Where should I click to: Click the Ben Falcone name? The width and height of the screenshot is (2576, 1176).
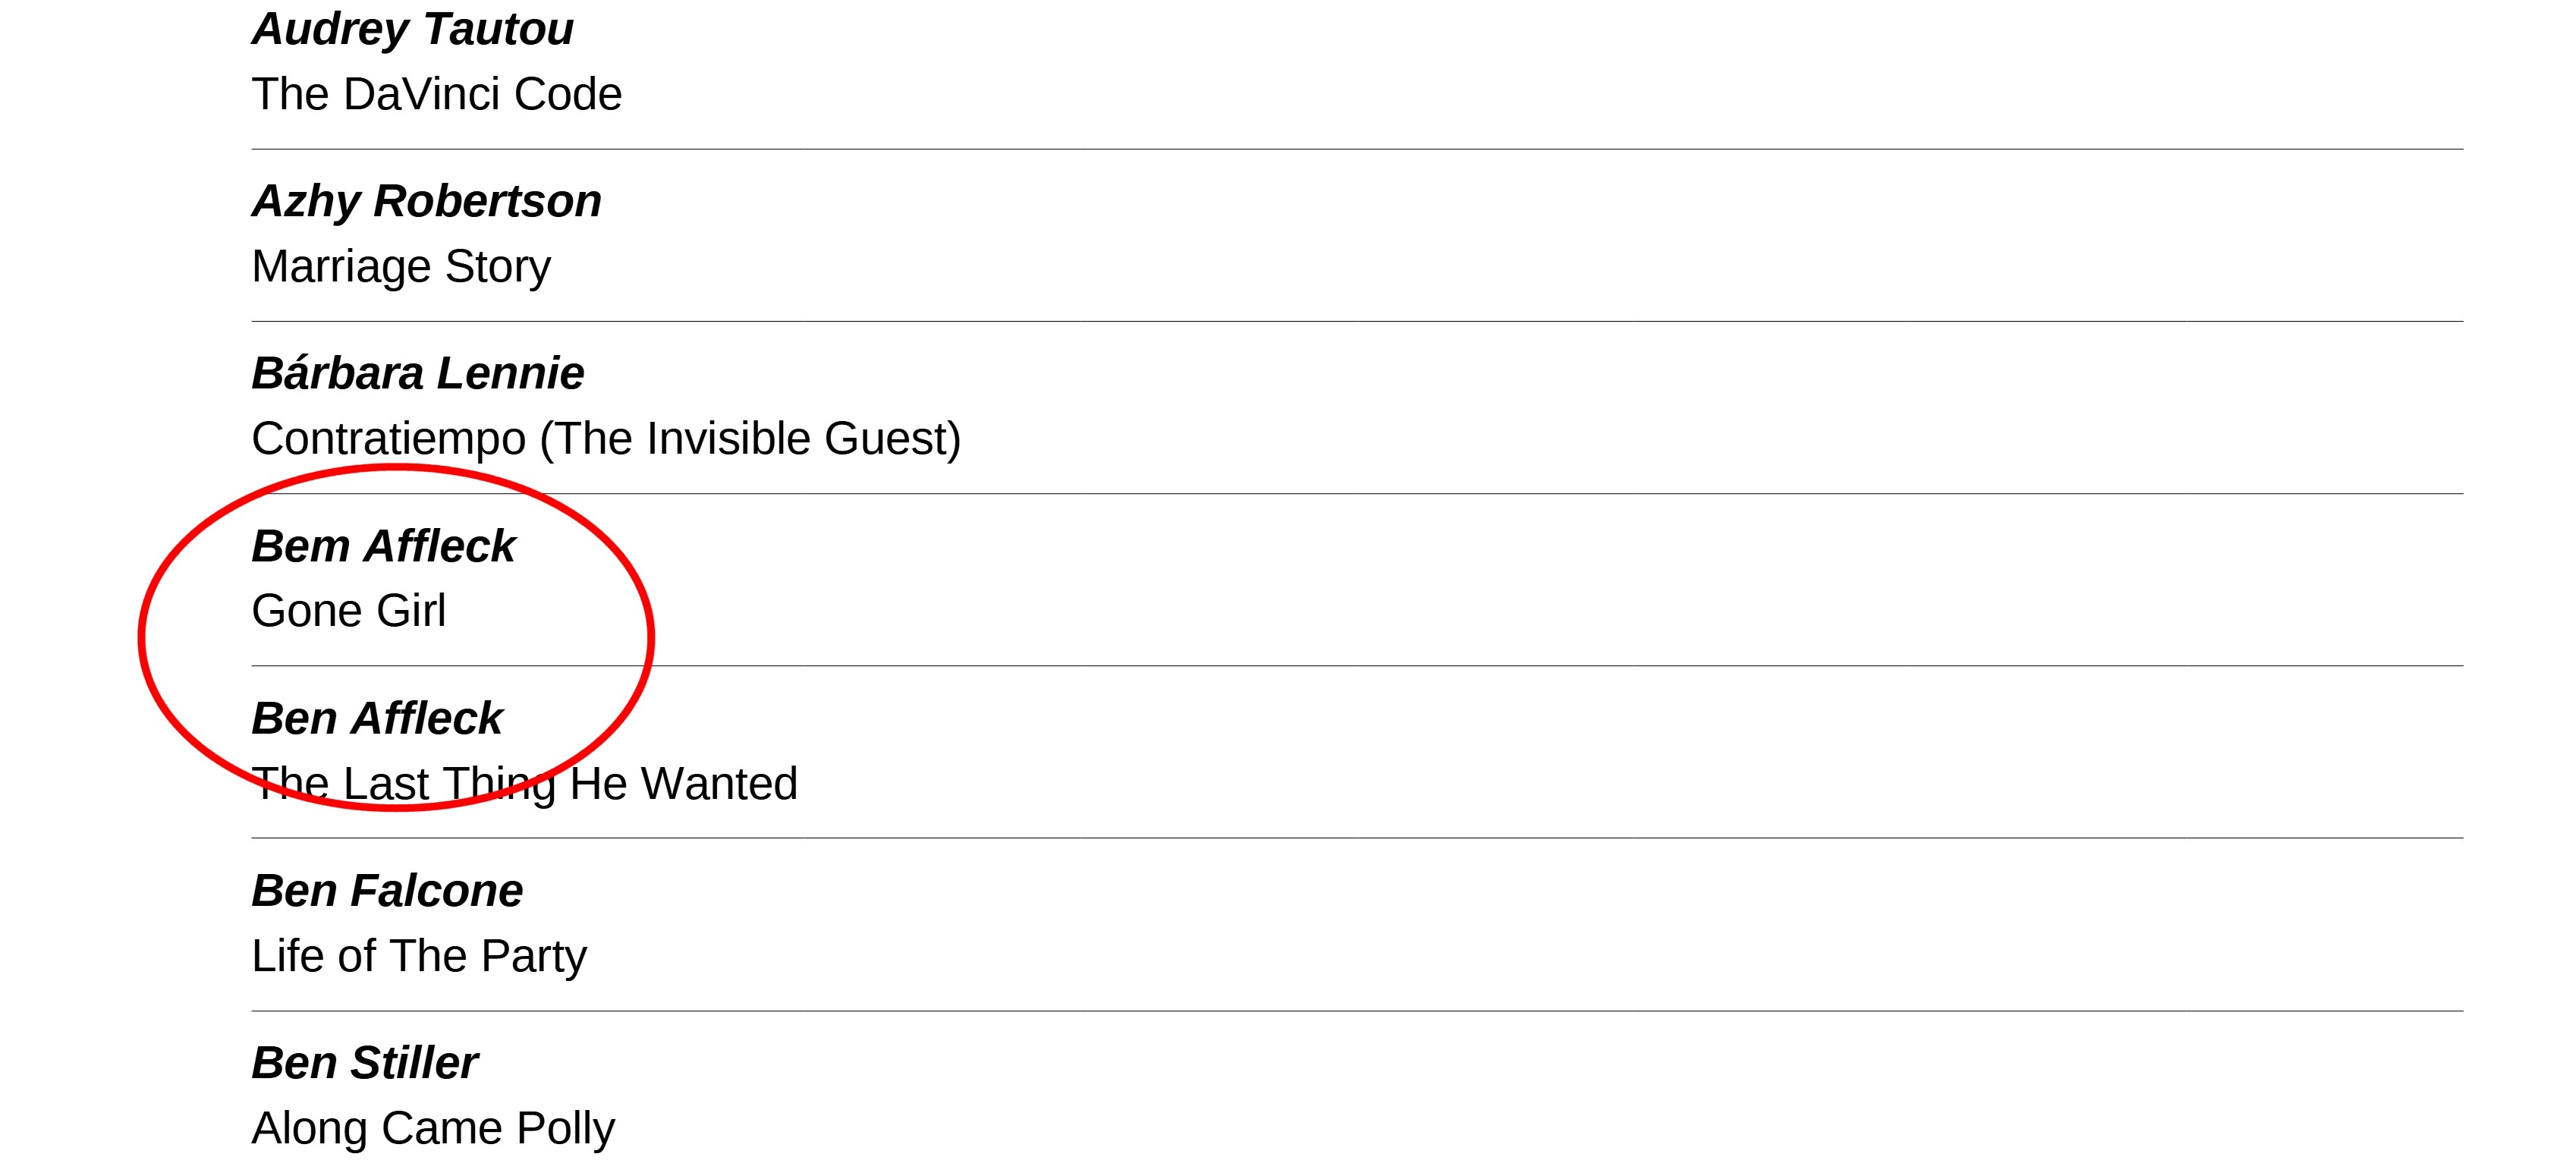pos(387,891)
